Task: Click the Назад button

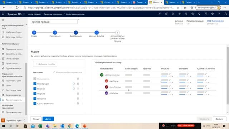Action: [36, 119]
